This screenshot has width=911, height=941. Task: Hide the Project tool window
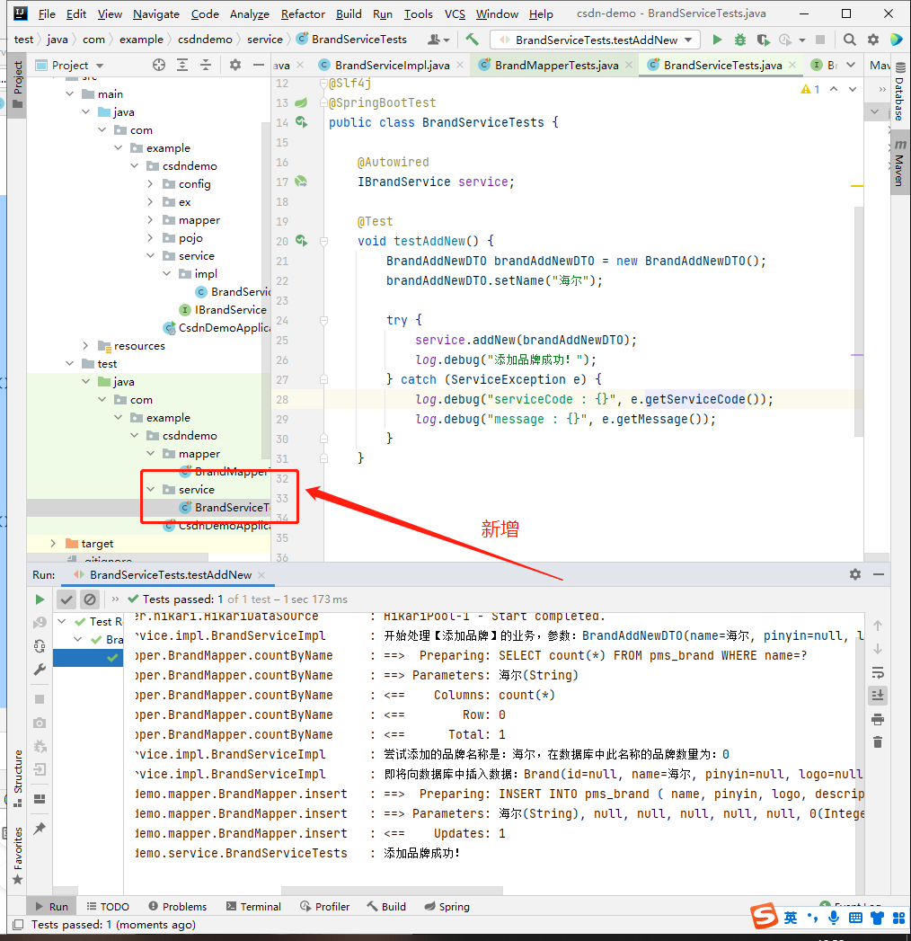pos(259,65)
